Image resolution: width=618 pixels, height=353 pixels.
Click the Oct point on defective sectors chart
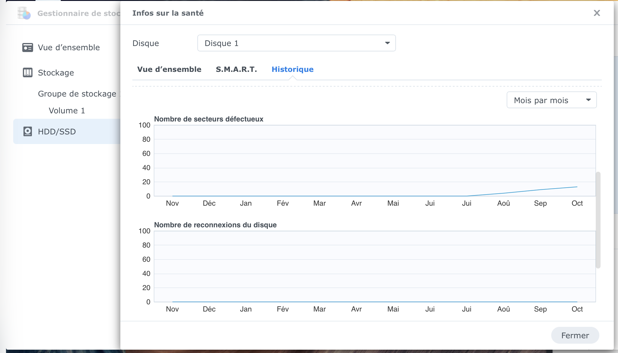(x=577, y=187)
